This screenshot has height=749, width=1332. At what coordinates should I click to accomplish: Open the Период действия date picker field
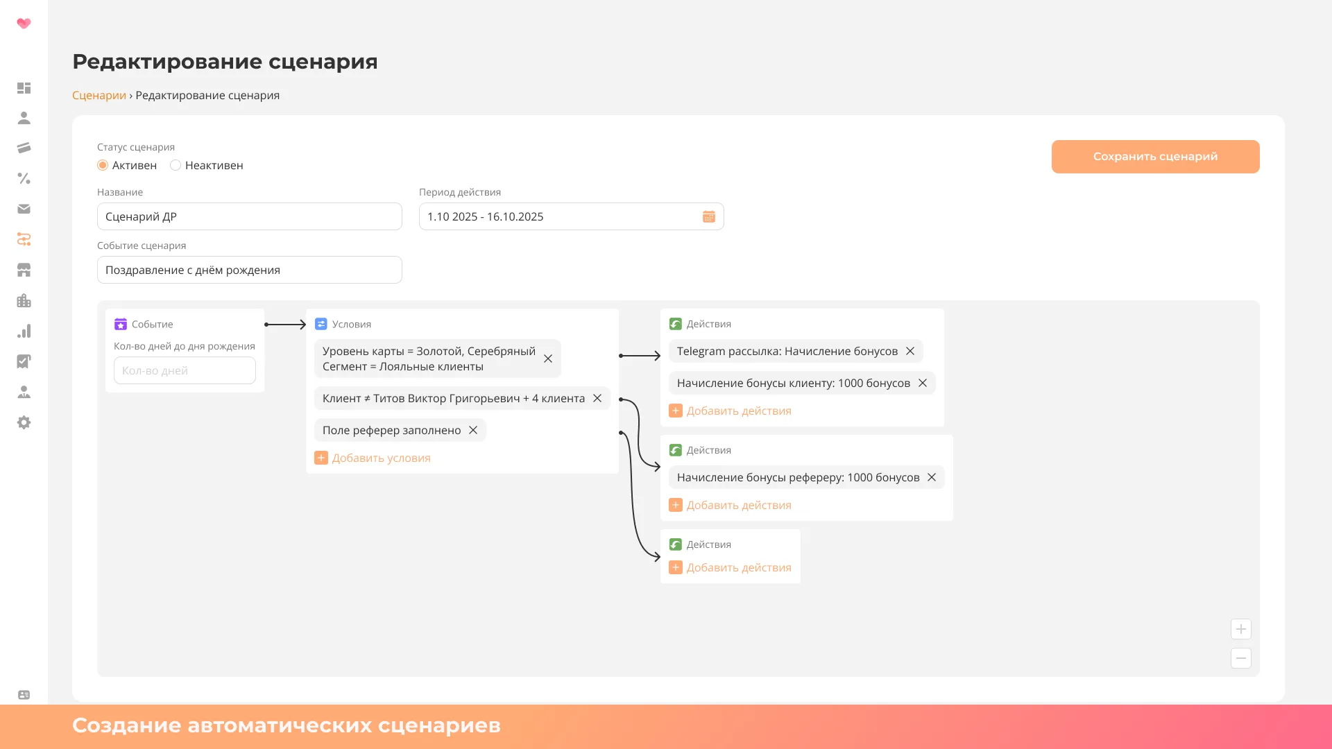pyautogui.click(x=558, y=216)
